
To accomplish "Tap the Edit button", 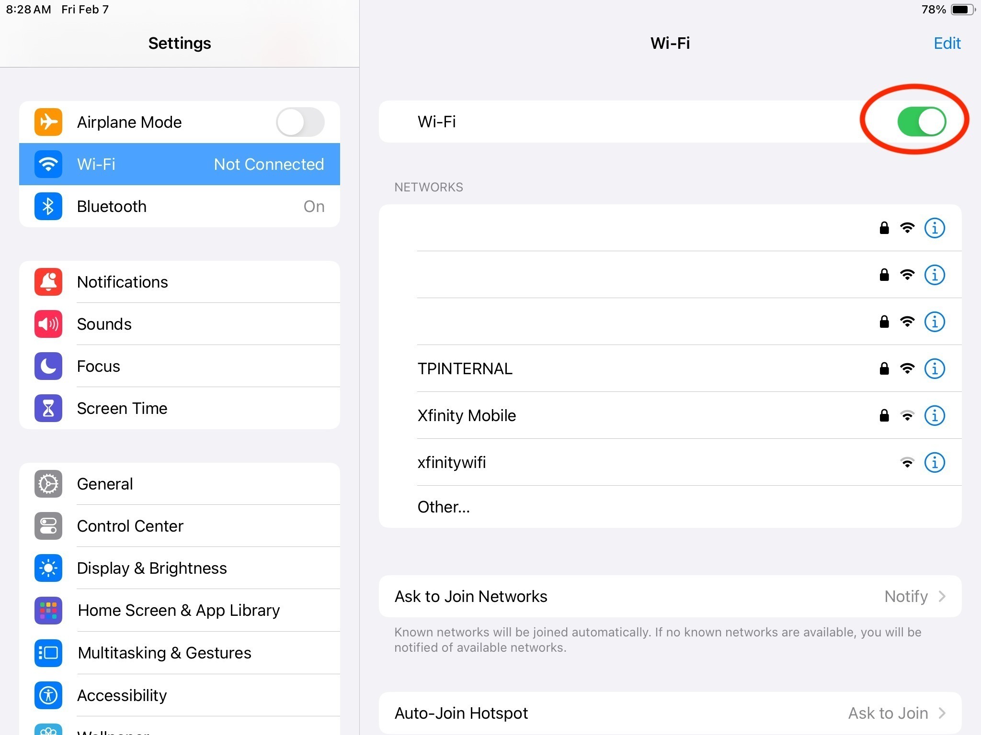I will click(947, 43).
